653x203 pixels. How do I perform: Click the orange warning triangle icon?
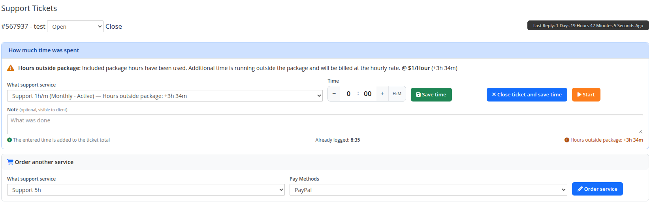click(11, 68)
